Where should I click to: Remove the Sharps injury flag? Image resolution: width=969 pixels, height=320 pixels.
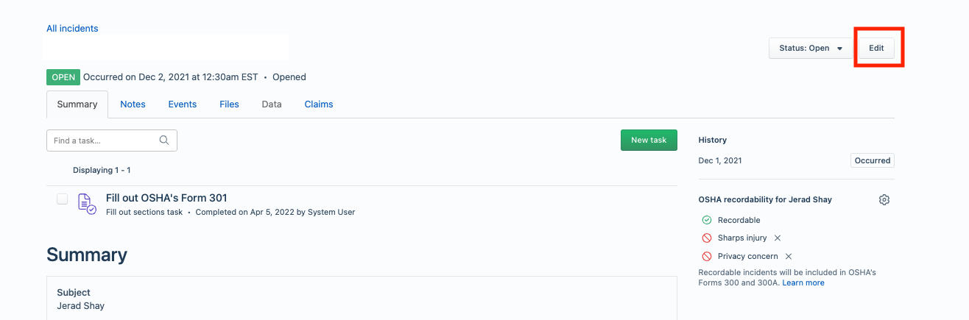tap(778, 238)
